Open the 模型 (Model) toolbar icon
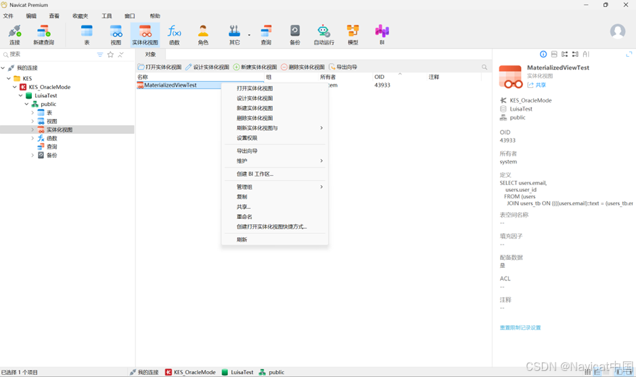The height and width of the screenshot is (377, 636). pos(353,35)
